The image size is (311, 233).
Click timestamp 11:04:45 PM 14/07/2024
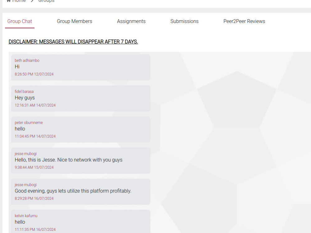35,136
